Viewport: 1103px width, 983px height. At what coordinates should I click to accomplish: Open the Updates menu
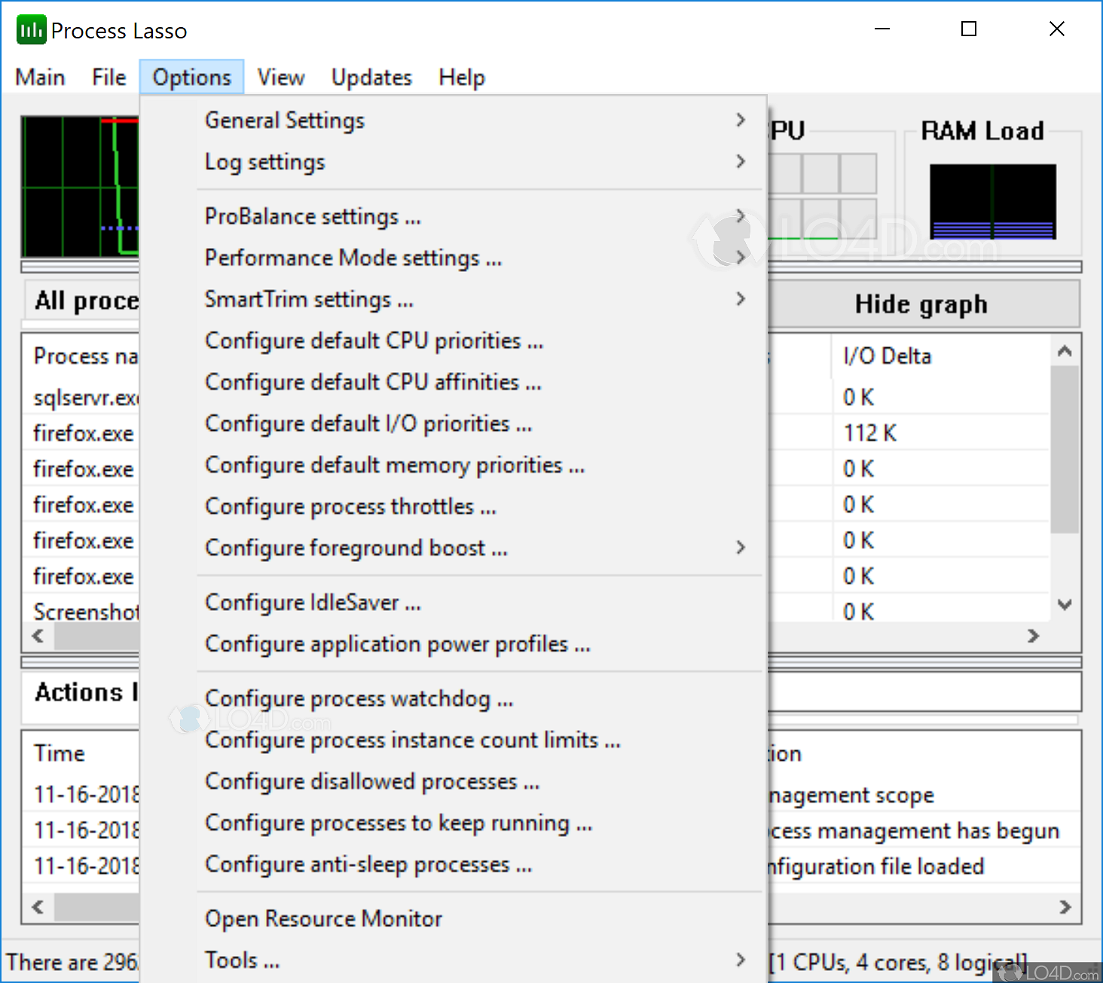(x=371, y=78)
